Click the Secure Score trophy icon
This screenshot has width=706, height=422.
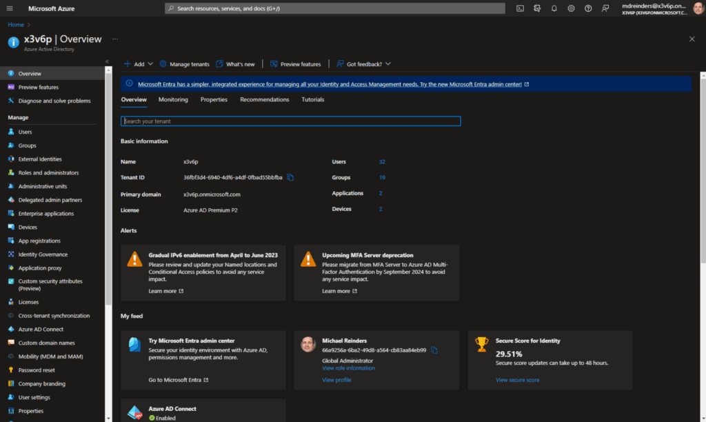click(482, 345)
